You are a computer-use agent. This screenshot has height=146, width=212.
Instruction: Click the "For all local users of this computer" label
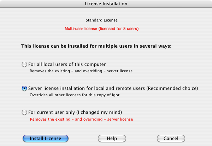click(67, 65)
